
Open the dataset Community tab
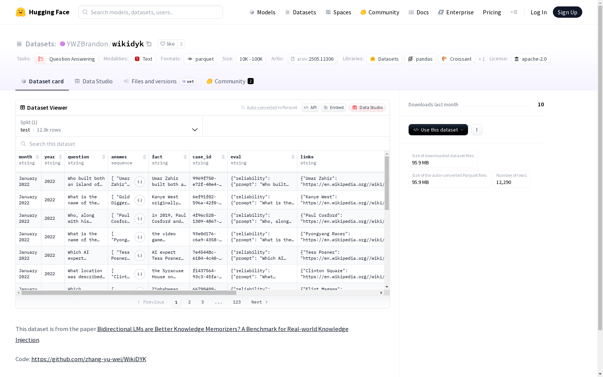pyautogui.click(x=230, y=81)
